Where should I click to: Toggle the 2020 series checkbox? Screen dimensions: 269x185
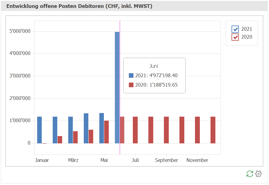tap(235, 37)
